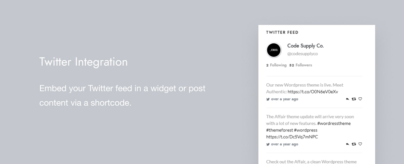404x164 pixels.
Task: Like the Affair theme update tweet
Action: (x=360, y=144)
